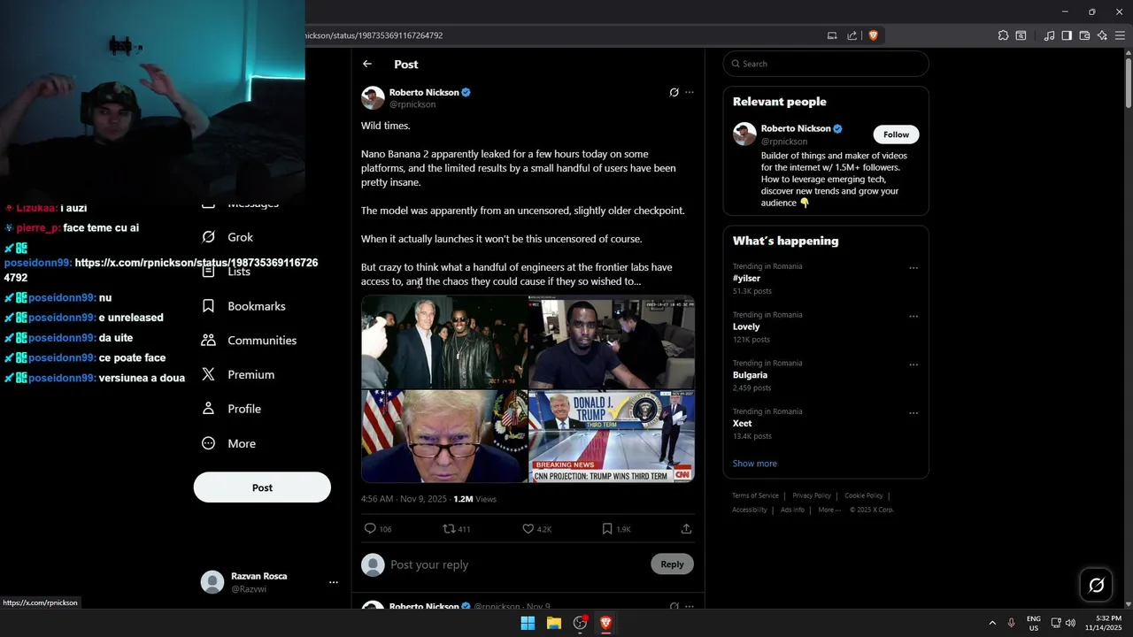Click the OBS Studio taskbar icon
Screen dimensions: 1133x637
point(580,623)
